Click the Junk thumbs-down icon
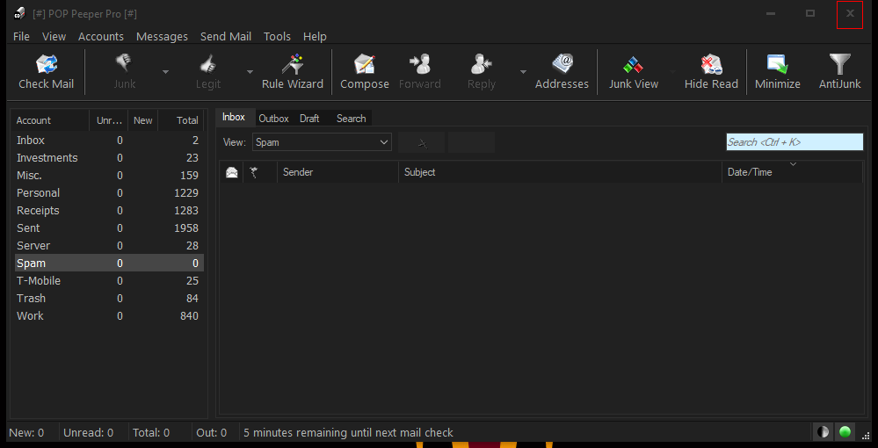 124,63
